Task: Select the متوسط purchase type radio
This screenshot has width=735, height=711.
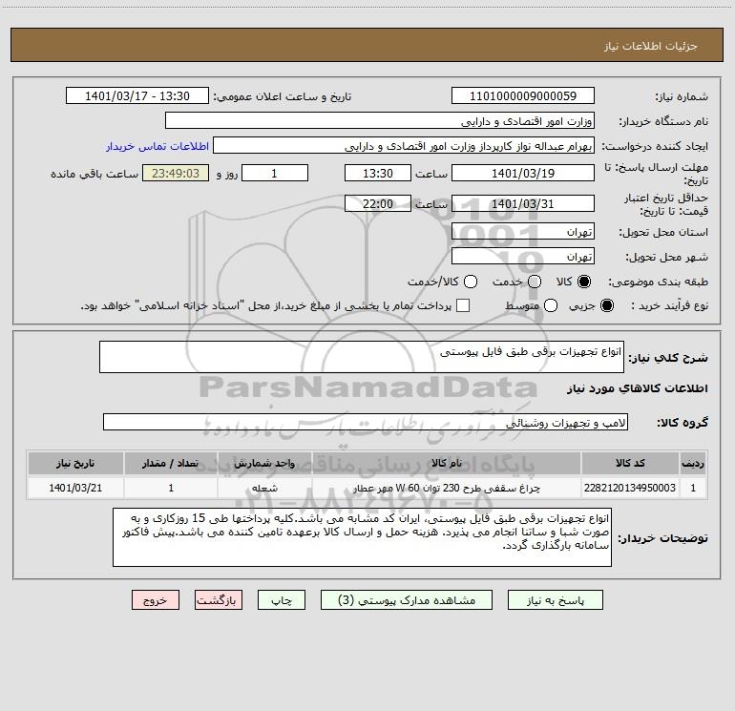Action: [x=551, y=305]
